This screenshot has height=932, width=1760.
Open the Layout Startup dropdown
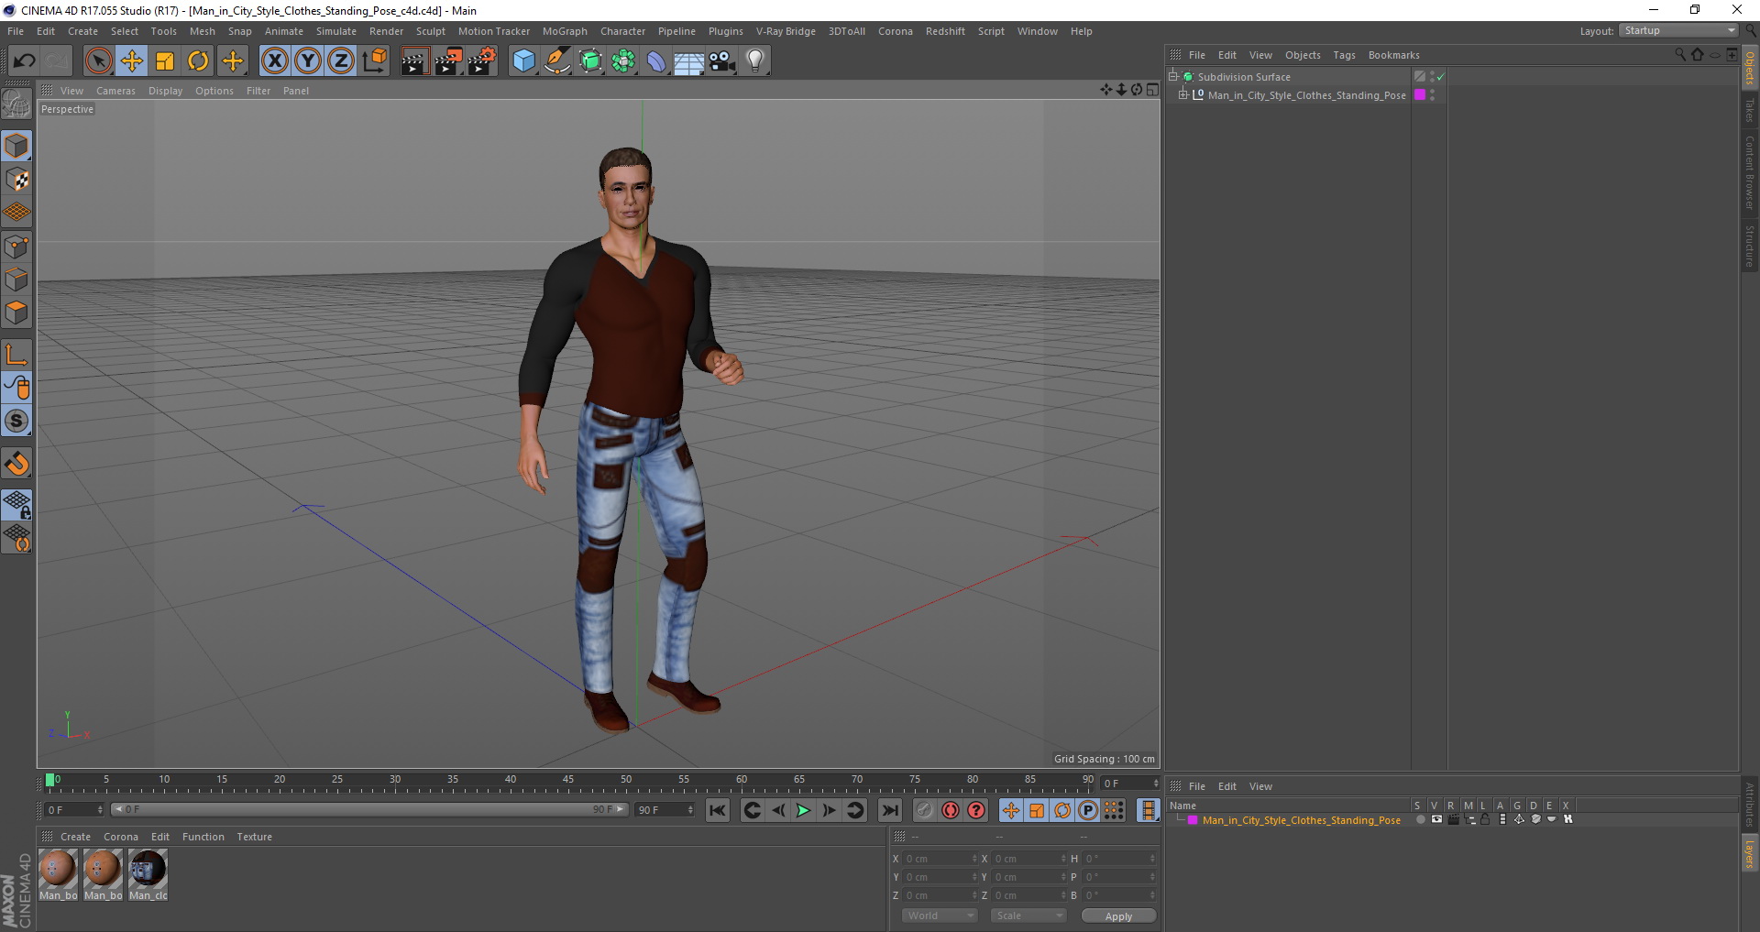click(x=1679, y=30)
